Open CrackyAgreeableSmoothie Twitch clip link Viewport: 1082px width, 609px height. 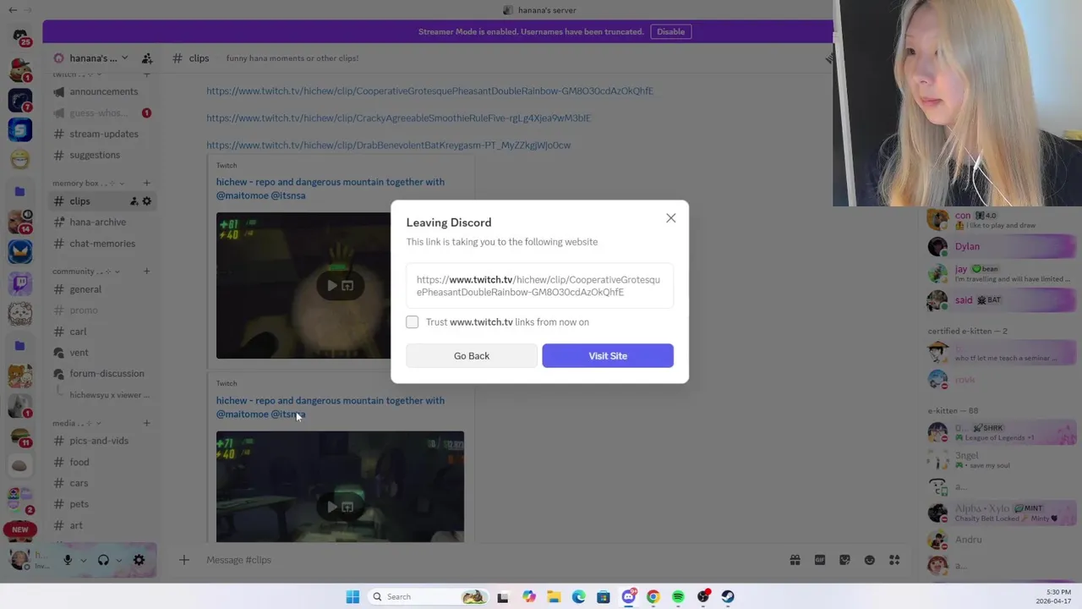pyautogui.click(x=398, y=118)
